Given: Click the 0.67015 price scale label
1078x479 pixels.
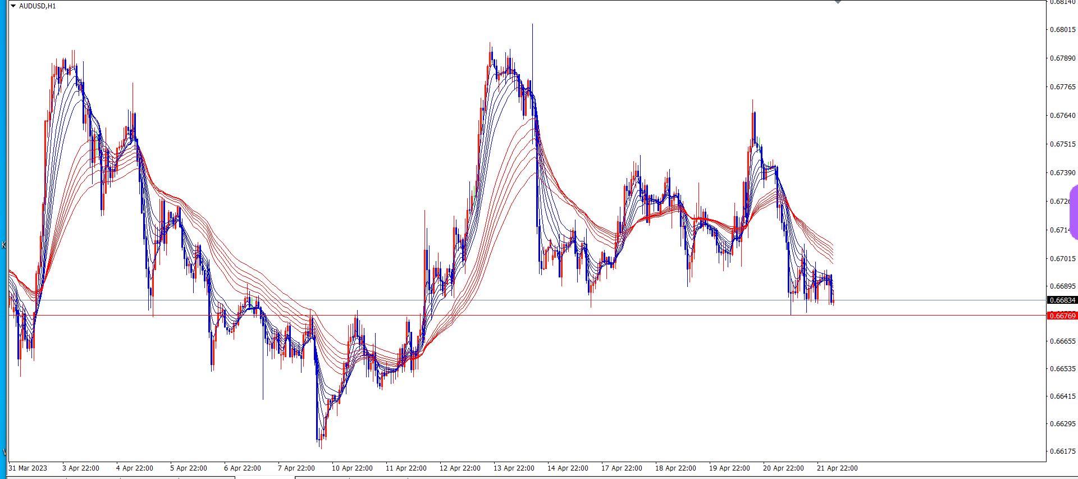Looking at the screenshot, I should [x=1063, y=259].
